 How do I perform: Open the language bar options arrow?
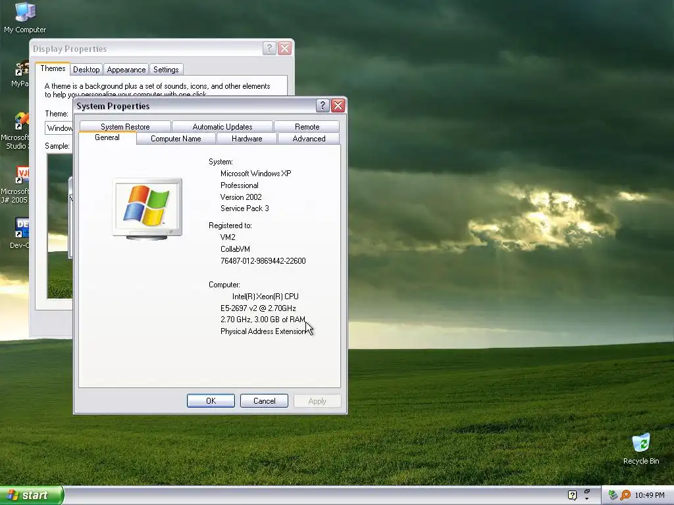coord(586,498)
